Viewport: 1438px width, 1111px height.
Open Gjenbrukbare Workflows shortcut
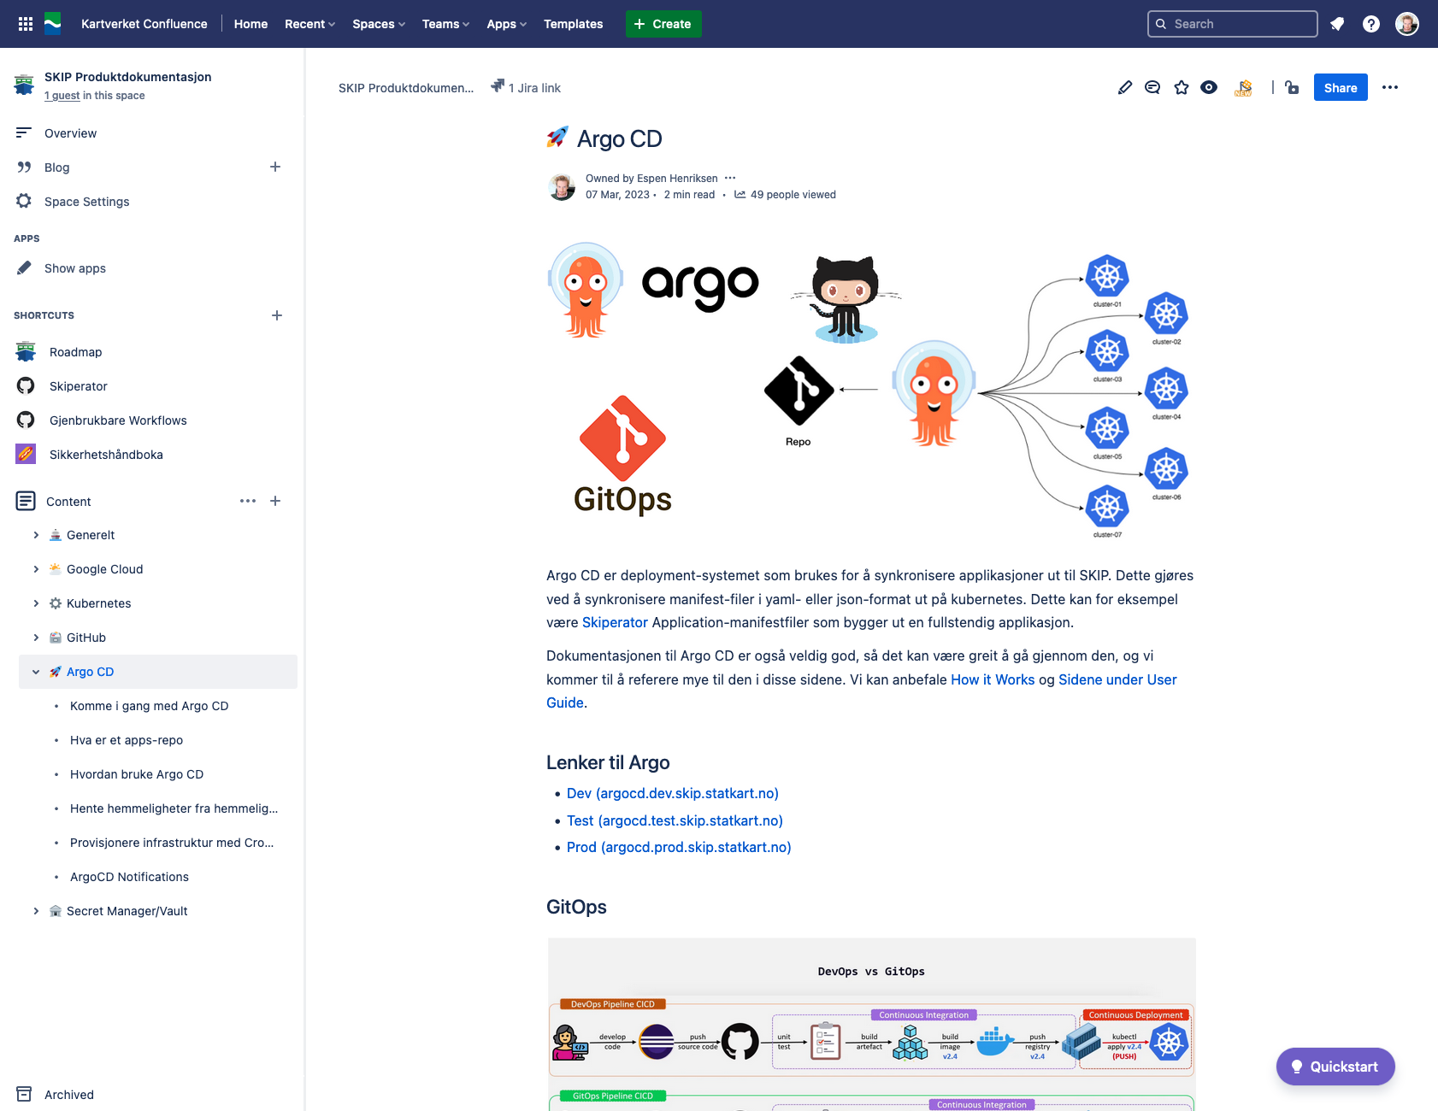click(x=118, y=420)
